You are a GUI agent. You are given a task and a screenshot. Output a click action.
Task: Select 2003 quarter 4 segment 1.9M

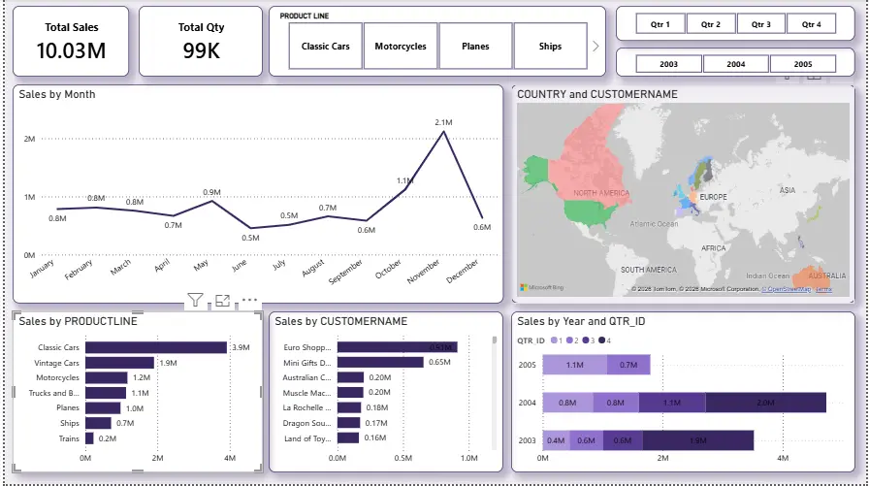click(698, 440)
